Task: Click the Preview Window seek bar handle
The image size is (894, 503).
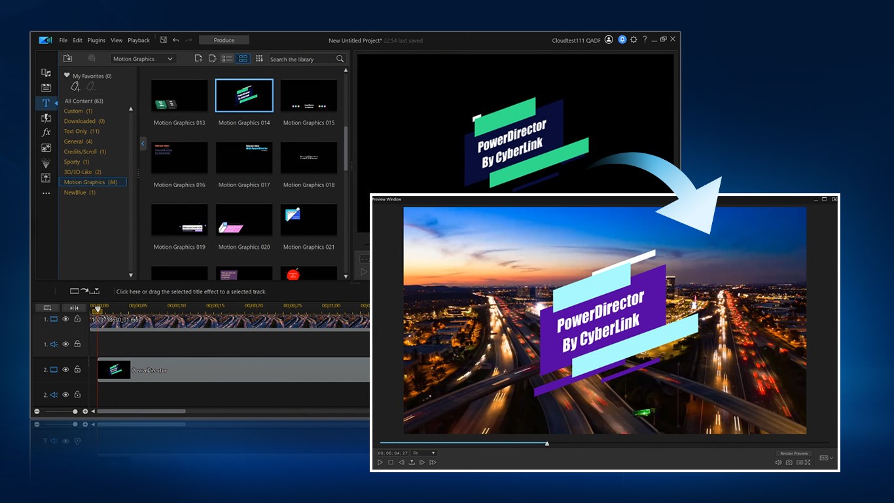Action: pyautogui.click(x=547, y=443)
